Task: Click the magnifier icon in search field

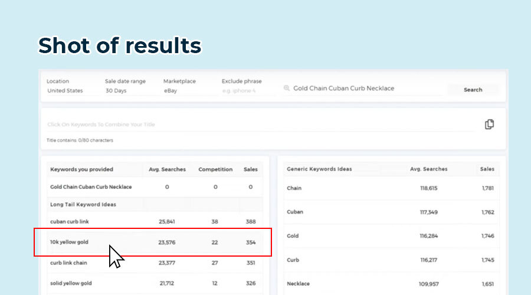Action: 287,88
